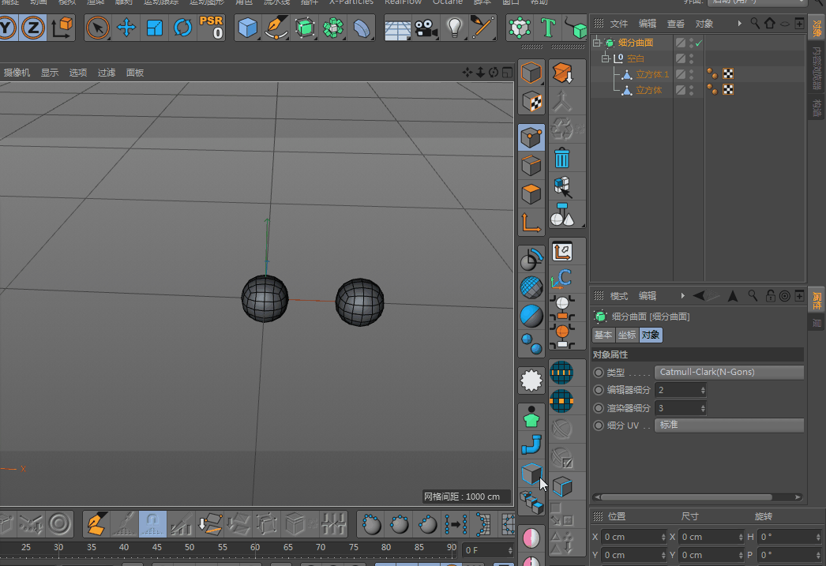
Task: Switch to Texture mode checker cube
Action: pos(531,101)
